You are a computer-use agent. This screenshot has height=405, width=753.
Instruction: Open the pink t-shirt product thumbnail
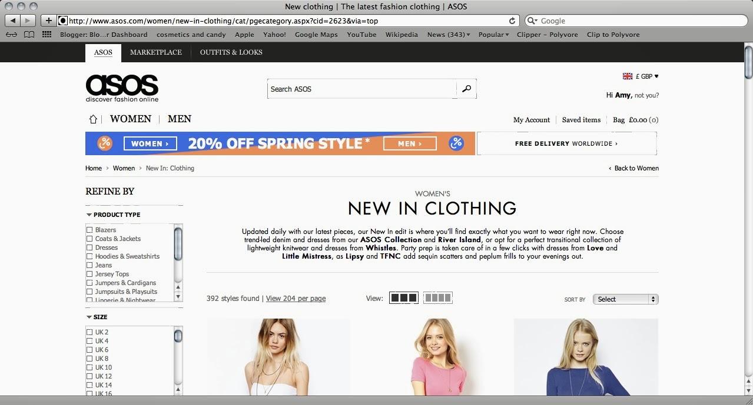pyautogui.click(x=432, y=357)
